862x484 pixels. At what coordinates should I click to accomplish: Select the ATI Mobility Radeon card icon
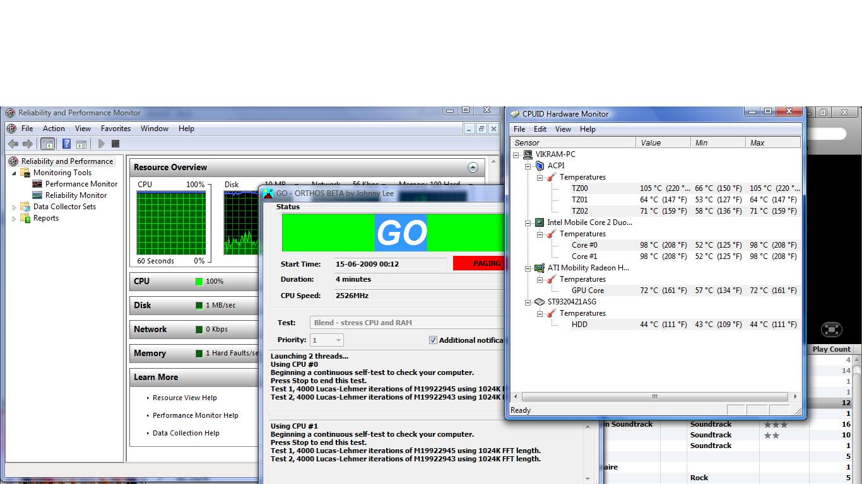540,268
